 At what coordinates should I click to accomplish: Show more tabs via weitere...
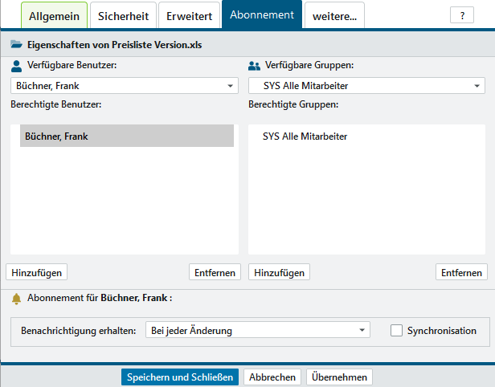(334, 16)
